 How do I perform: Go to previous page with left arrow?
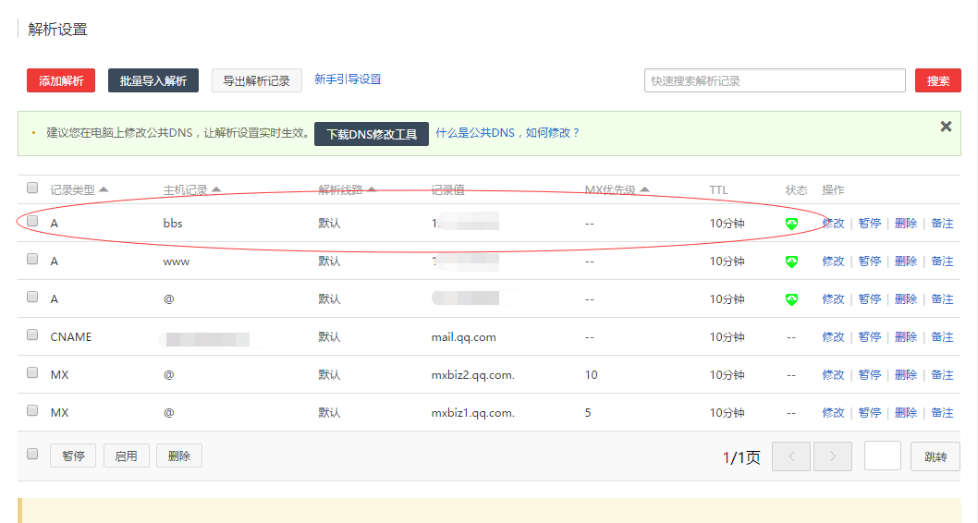(790, 456)
